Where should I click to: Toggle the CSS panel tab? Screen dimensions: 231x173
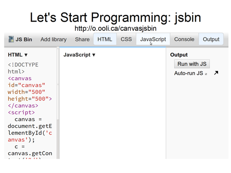pyautogui.click(x=126, y=39)
